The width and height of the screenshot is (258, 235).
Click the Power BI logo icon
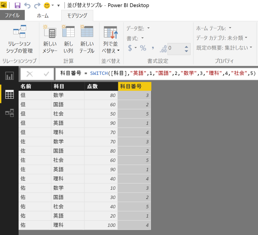tap(4, 5)
